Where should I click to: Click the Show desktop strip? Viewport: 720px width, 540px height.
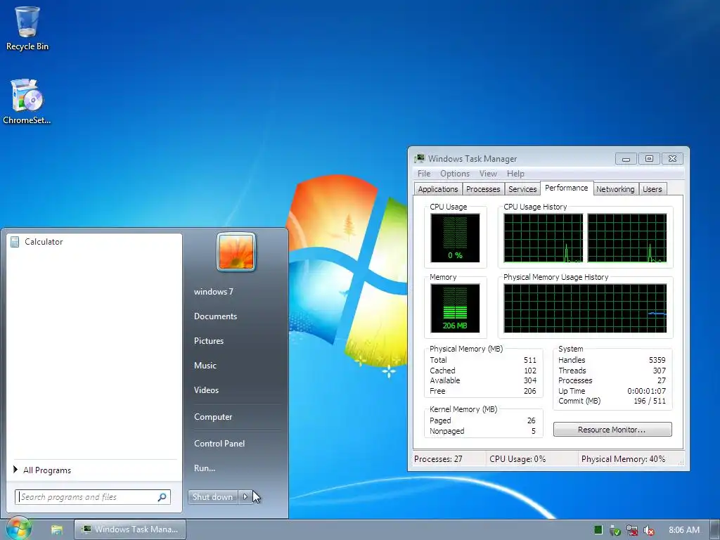click(715, 529)
